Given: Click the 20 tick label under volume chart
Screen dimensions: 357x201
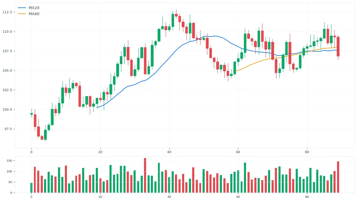Looking at the screenshot, I should (x=100, y=197).
